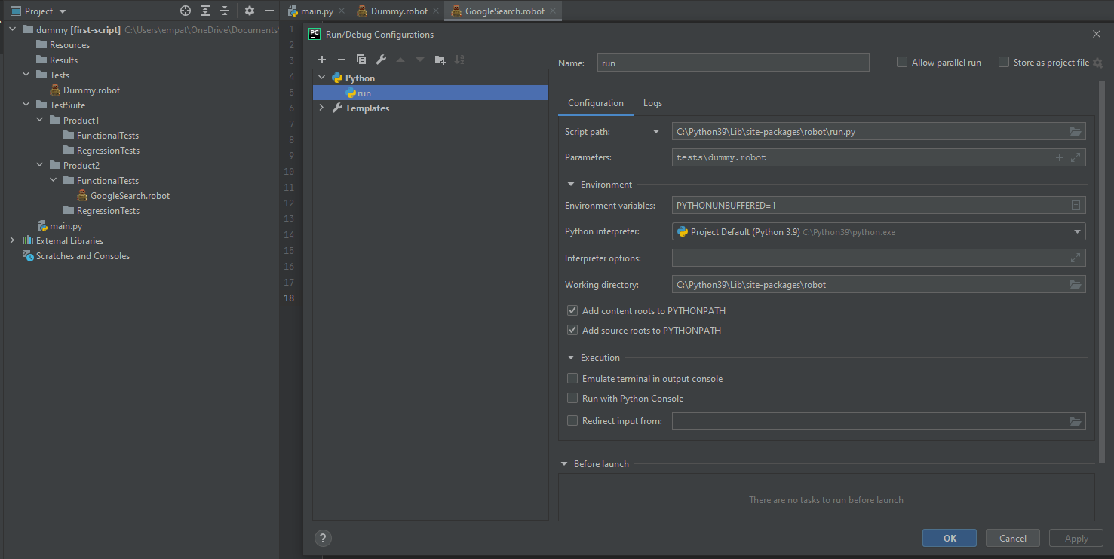Click the help question mark icon

[x=323, y=538]
